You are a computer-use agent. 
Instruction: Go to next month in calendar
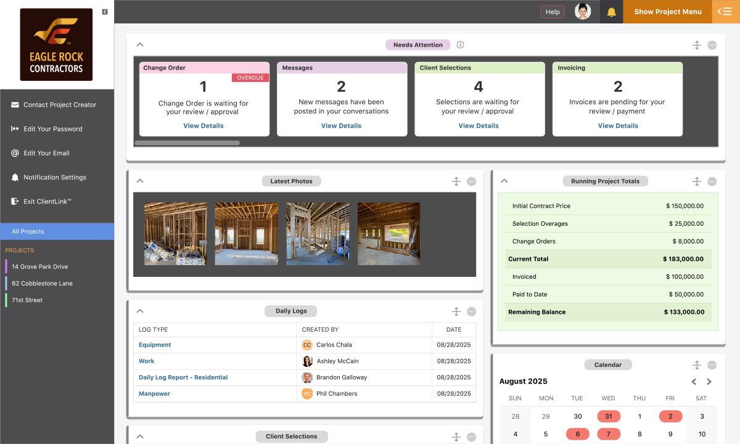709,382
